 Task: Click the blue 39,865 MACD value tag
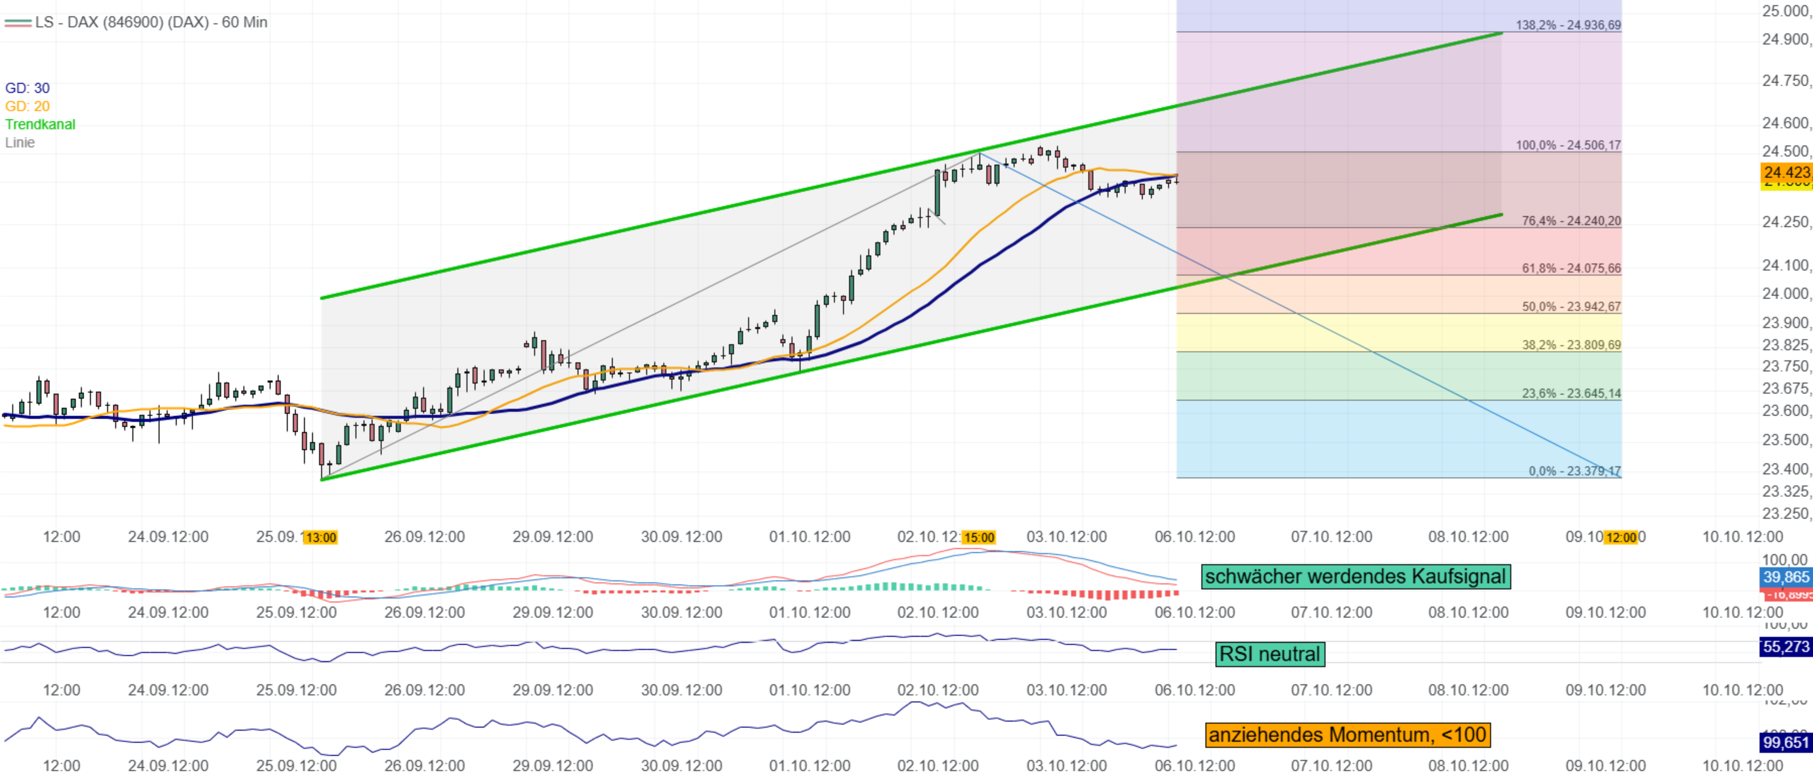click(1786, 578)
